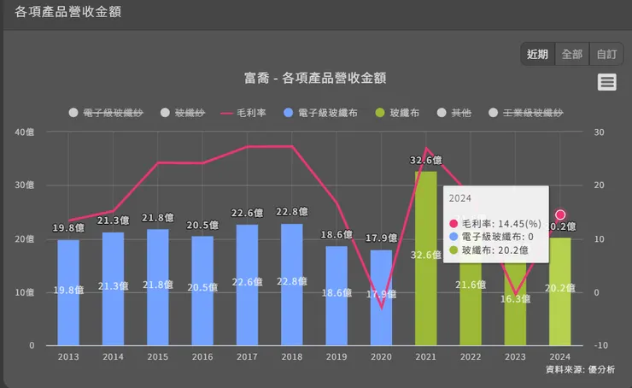Image resolution: width=632 pixels, height=388 pixels.
Task: Click the 2024 x-axis year label
Action: pyautogui.click(x=560, y=356)
